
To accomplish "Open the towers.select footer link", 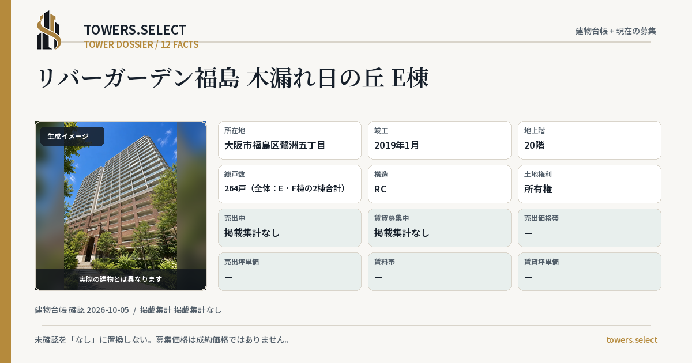I will point(631,340).
